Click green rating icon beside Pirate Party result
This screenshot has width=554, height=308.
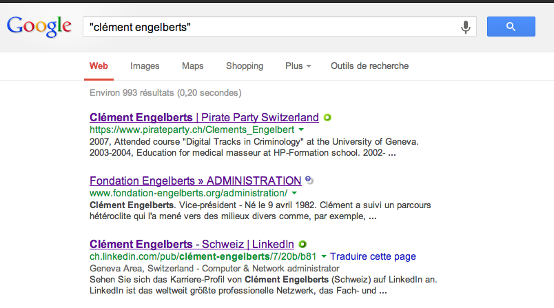(327, 117)
